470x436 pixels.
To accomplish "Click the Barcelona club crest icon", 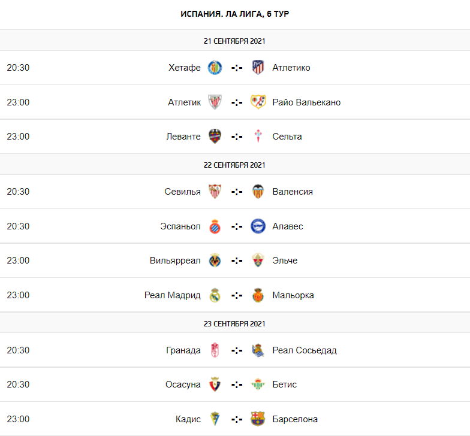I will (x=258, y=419).
